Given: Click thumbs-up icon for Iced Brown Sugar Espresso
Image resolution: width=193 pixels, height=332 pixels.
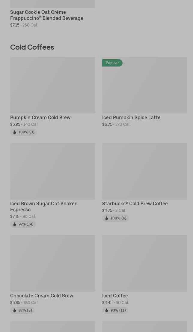Looking at the screenshot, I should pyautogui.click(x=14, y=224).
